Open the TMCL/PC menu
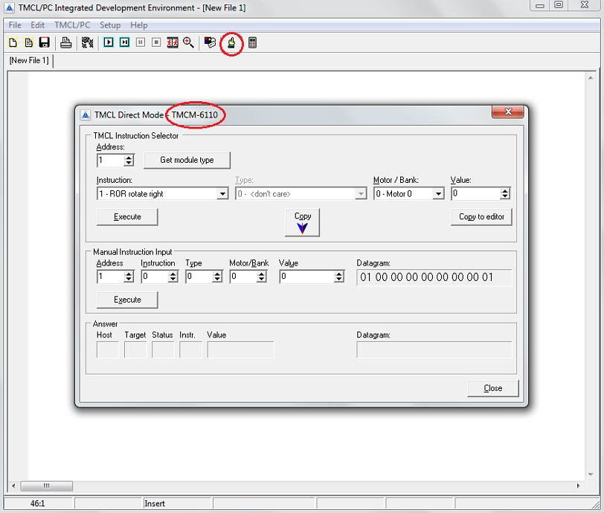The width and height of the screenshot is (604, 513). point(72,25)
